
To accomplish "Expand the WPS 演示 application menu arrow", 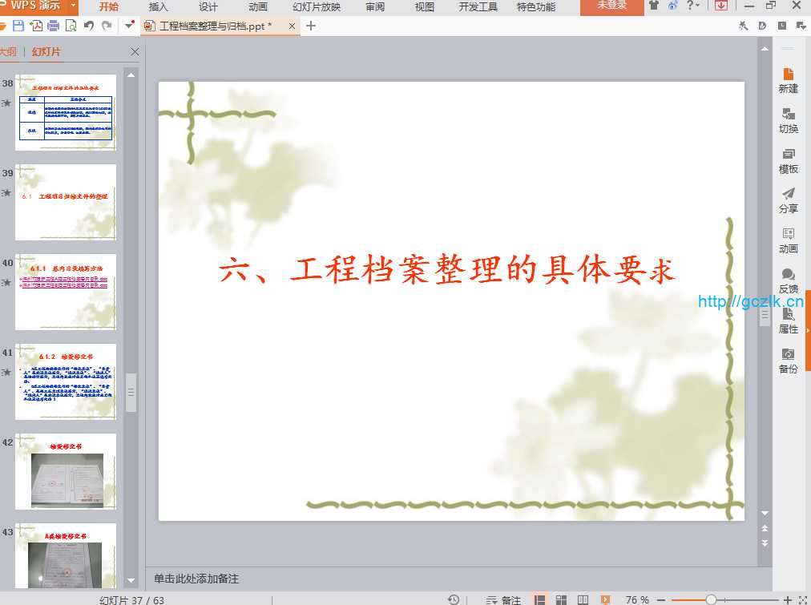I will point(74,6).
